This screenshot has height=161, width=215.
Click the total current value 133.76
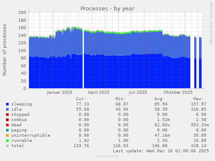click(x=81, y=146)
